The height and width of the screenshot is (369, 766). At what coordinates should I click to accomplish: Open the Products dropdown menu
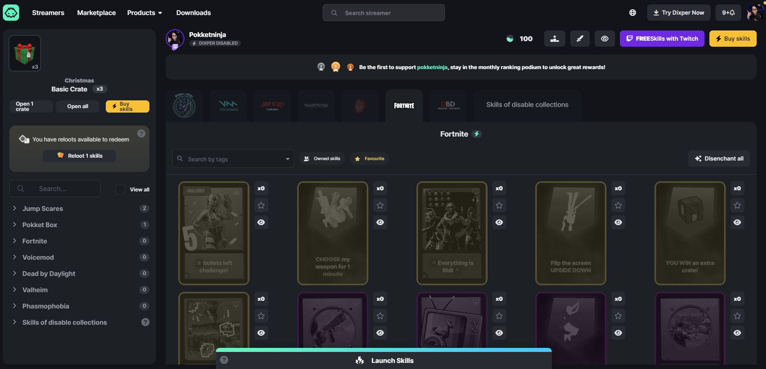144,13
